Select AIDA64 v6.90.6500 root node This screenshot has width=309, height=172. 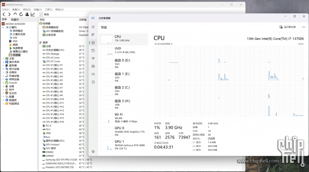pyautogui.click(x=13, y=24)
